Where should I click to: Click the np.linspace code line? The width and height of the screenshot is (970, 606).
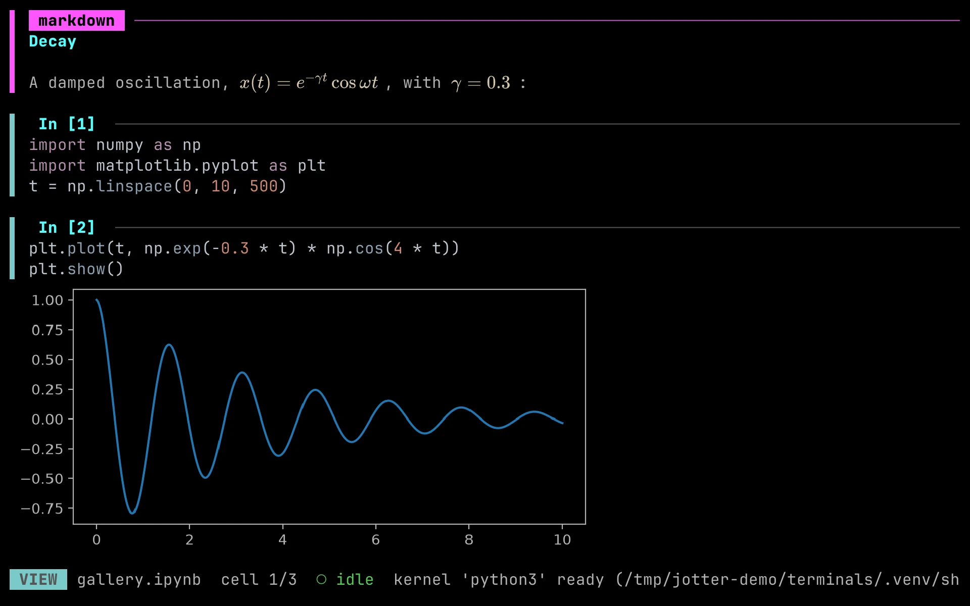pos(158,186)
